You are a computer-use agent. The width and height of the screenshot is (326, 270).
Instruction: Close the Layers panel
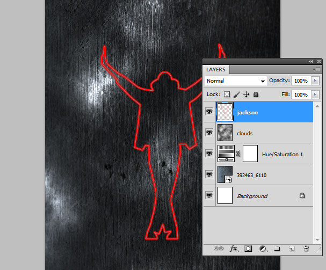[x=318, y=62]
